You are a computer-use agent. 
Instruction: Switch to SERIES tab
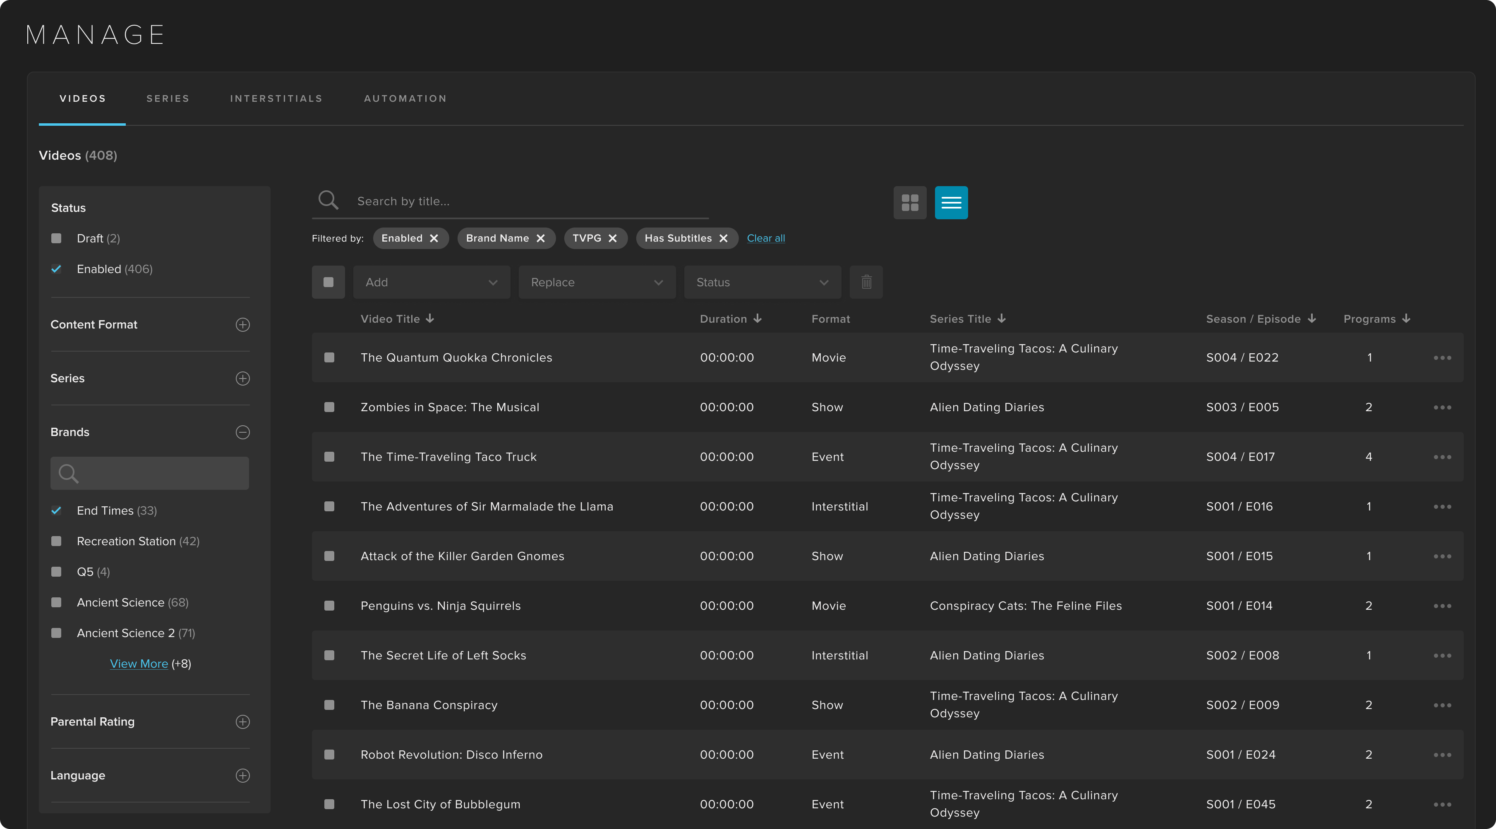pyautogui.click(x=168, y=98)
